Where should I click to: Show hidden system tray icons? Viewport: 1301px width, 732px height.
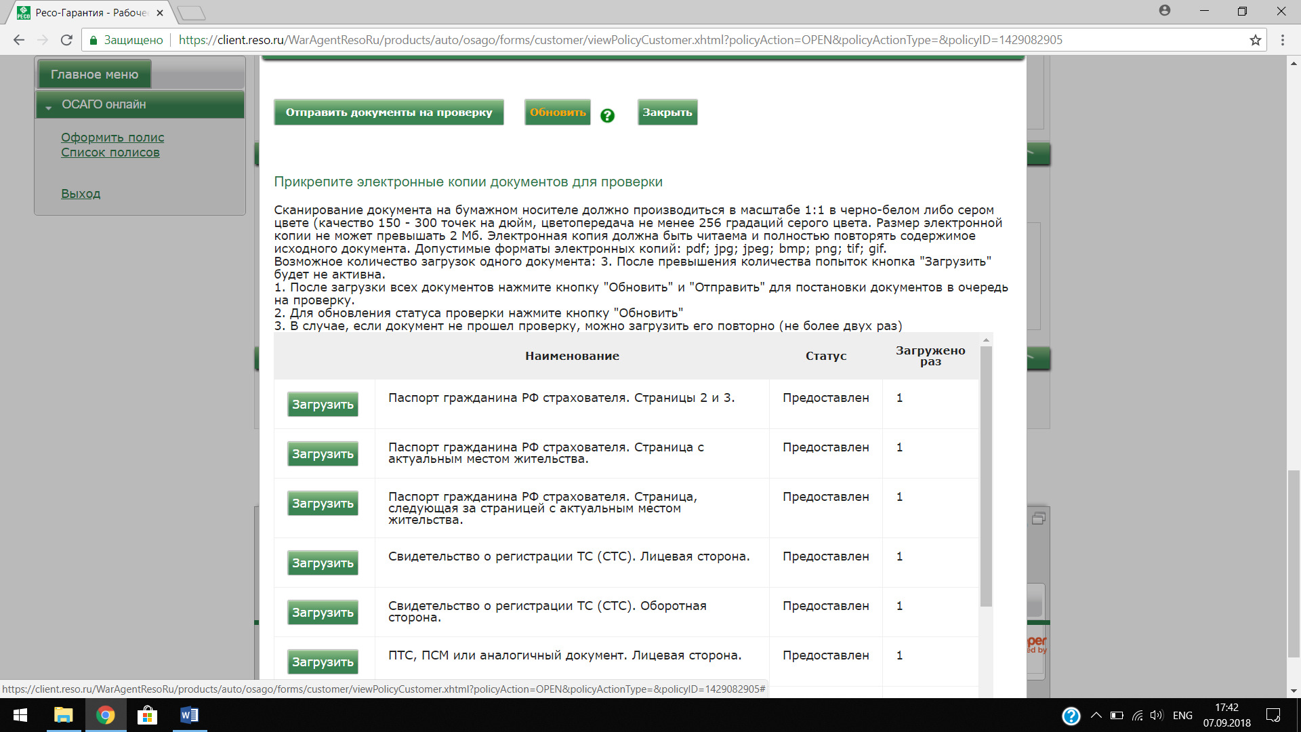tap(1096, 716)
